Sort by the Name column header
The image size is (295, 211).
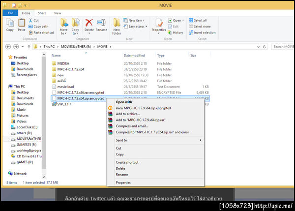tap(56, 56)
